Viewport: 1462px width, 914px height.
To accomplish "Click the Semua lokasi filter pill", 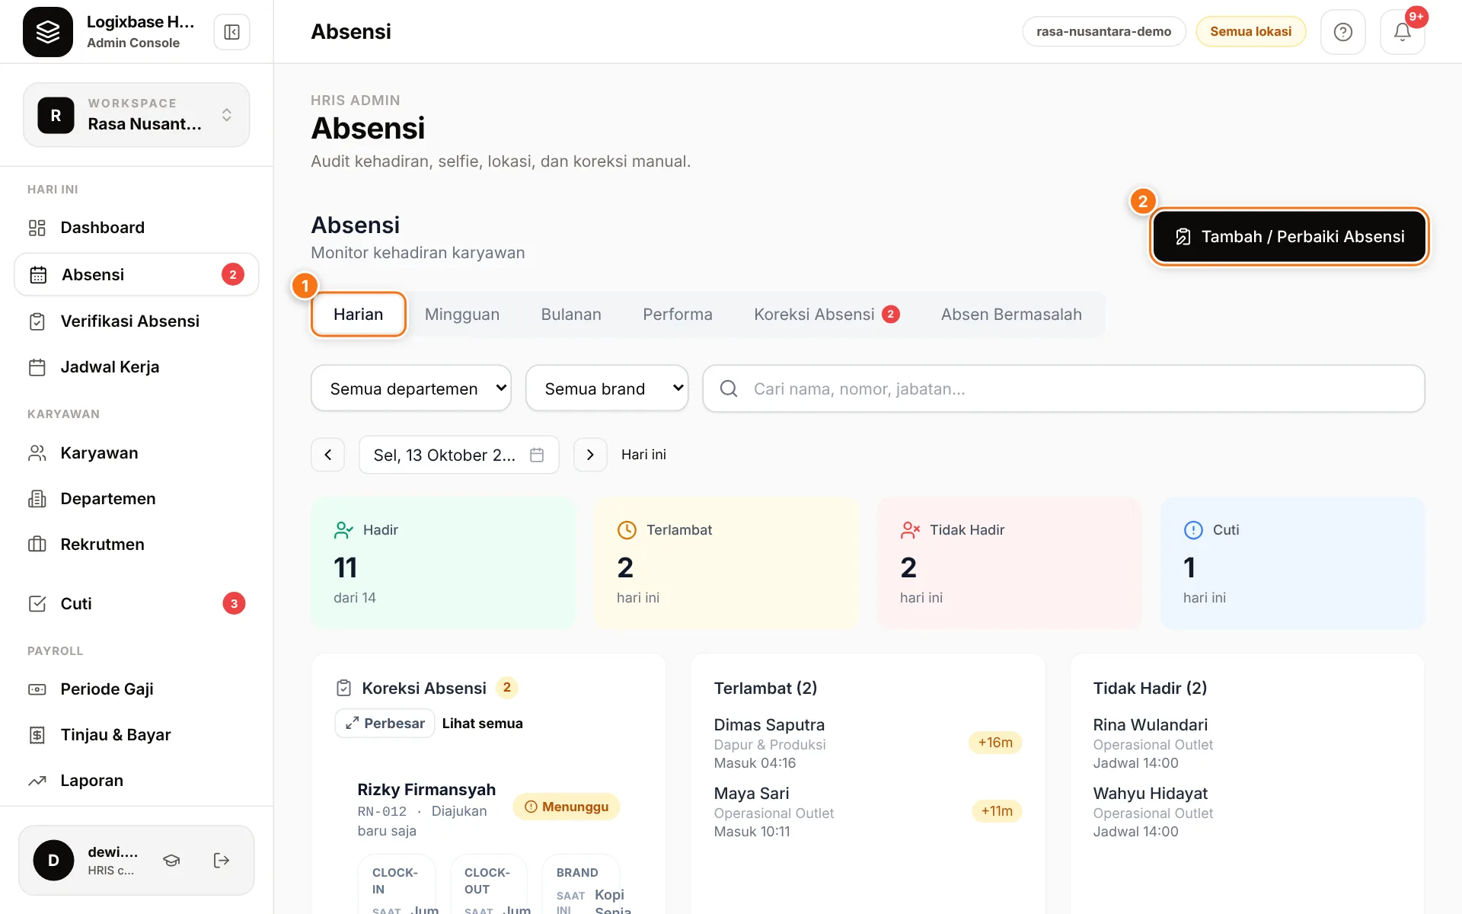I will point(1250,32).
